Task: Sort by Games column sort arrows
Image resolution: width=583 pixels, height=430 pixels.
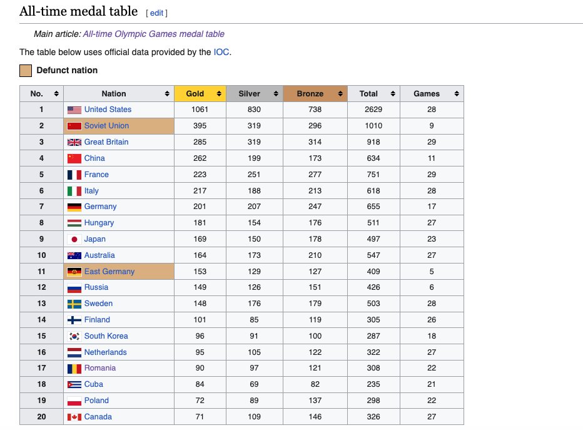Action: tap(457, 94)
